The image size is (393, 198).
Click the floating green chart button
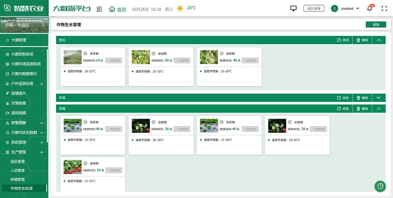[x=380, y=186]
